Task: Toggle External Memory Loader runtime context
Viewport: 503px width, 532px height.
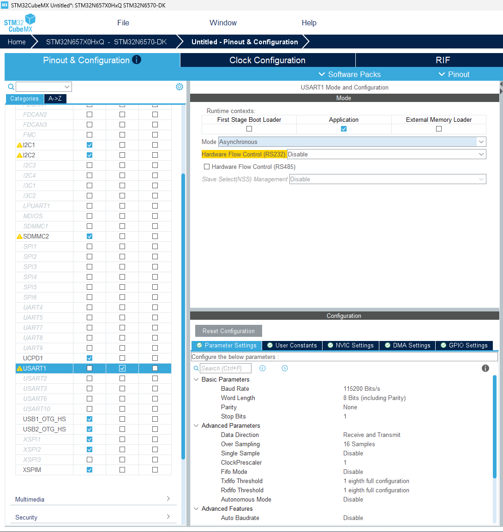Action: [x=439, y=129]
